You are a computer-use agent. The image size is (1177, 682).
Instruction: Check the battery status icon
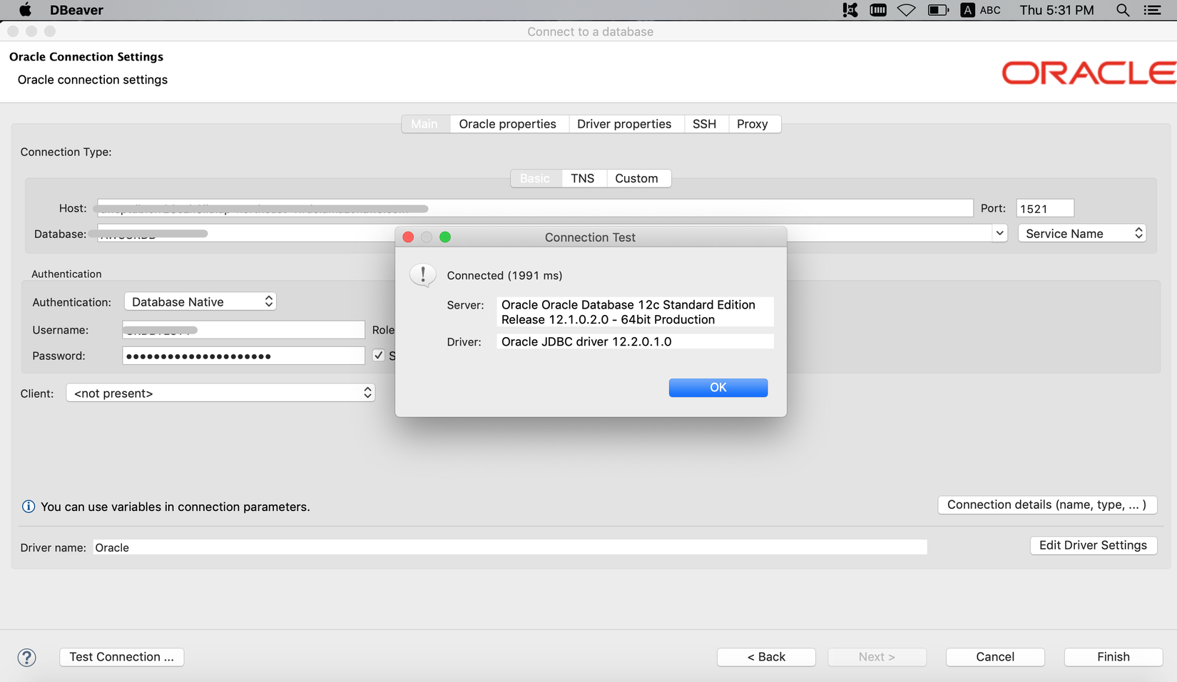(x=938, y=10)
